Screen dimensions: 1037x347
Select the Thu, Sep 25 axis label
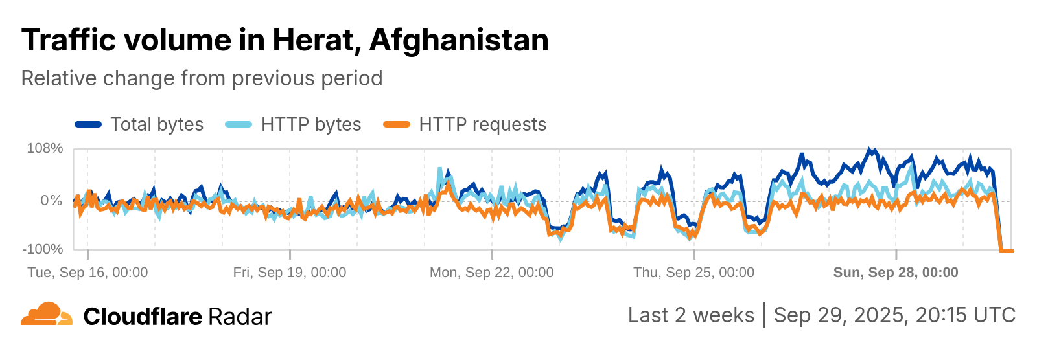(x=694, y=273)
